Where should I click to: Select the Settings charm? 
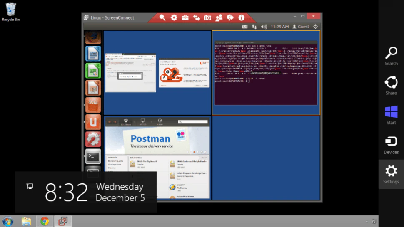(x=391, y=174)
